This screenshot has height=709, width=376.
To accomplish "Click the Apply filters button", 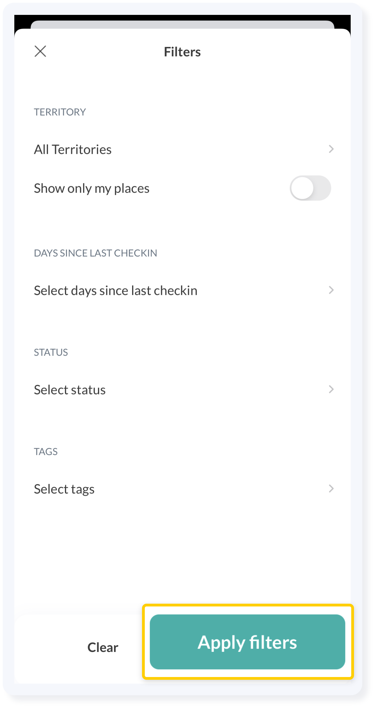I will [247, 642].
